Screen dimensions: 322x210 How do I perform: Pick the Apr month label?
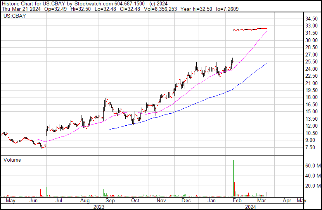point(287,201)
